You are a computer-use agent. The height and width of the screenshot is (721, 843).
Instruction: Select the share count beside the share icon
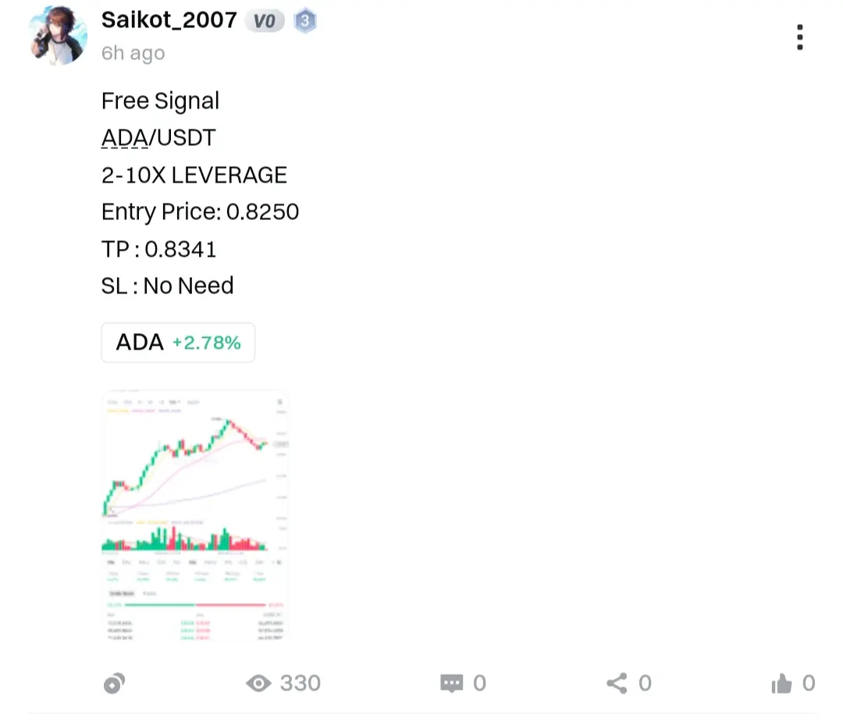click(646, 684)
